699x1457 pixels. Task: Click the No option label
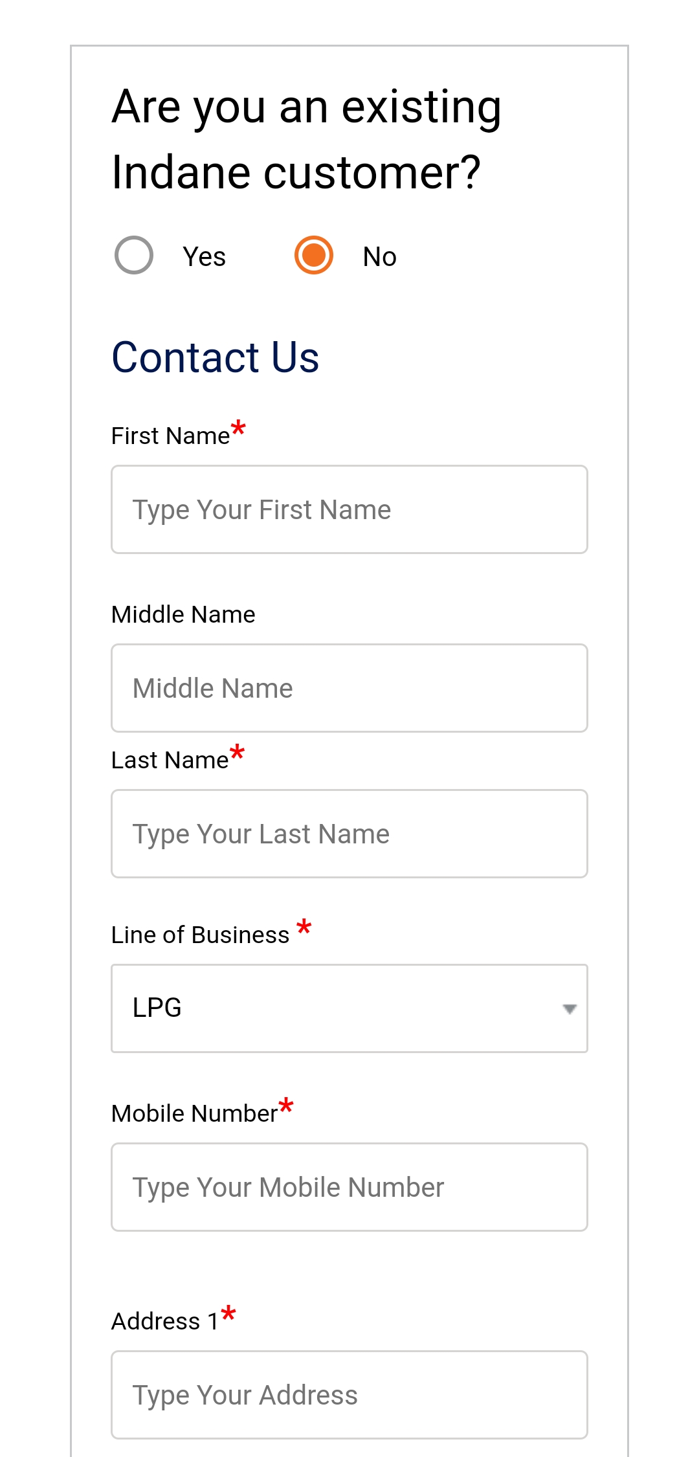tap(379, 257)
